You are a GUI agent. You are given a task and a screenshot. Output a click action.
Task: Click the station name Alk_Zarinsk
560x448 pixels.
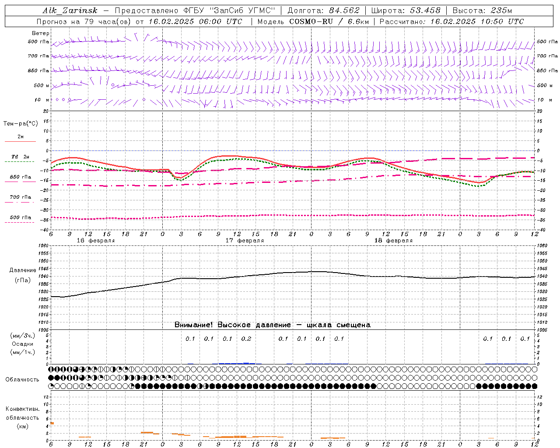click(x=70, y=10)
